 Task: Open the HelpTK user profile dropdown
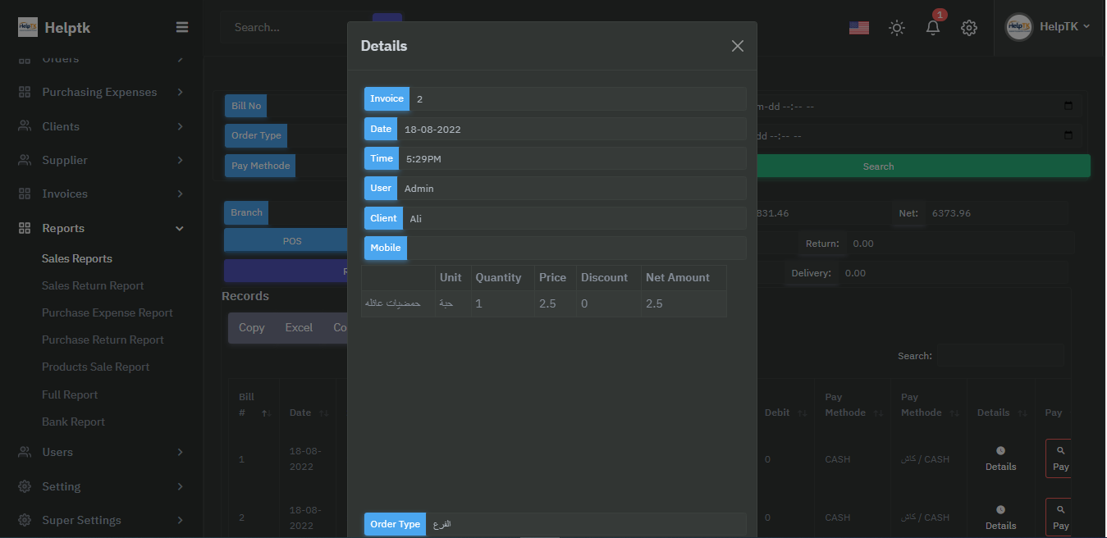tap(1048, 26)
